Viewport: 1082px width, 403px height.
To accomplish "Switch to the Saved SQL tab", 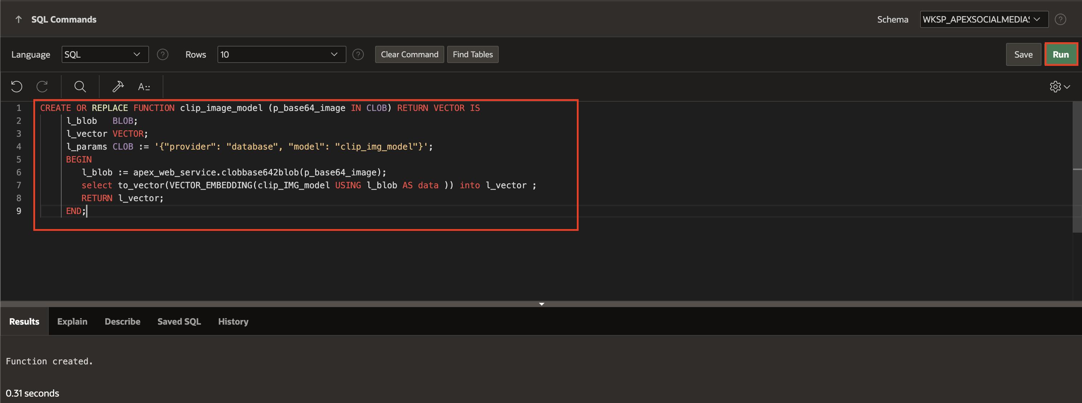I will (179, 321).
